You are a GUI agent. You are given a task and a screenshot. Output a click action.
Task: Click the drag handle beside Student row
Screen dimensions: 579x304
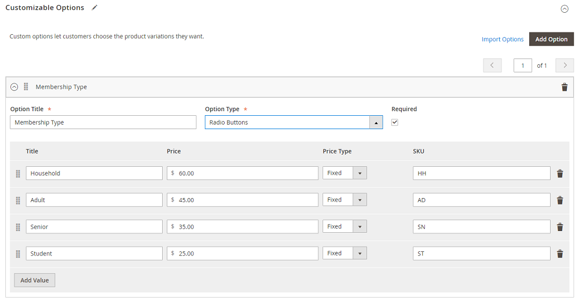(18, 254)
